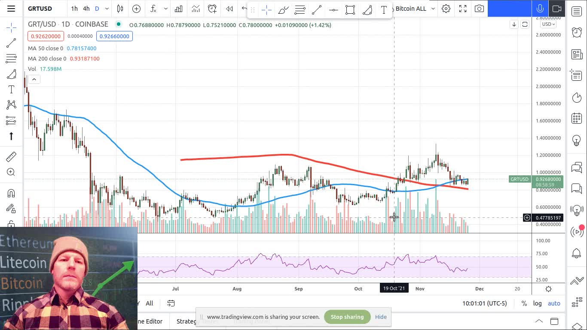Start bar replay with rewind icon

click(x=229, y=9)
